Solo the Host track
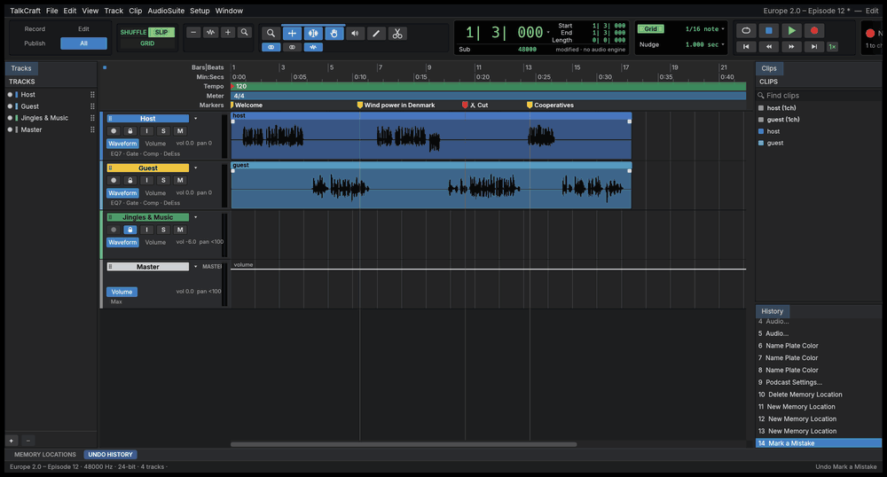This screenshot has width=887, height=477. pyautogui.click(x=163, y=131)
